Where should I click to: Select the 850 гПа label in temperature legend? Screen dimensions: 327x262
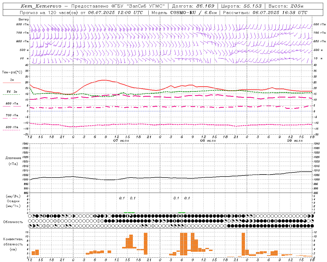click(12, 104)
